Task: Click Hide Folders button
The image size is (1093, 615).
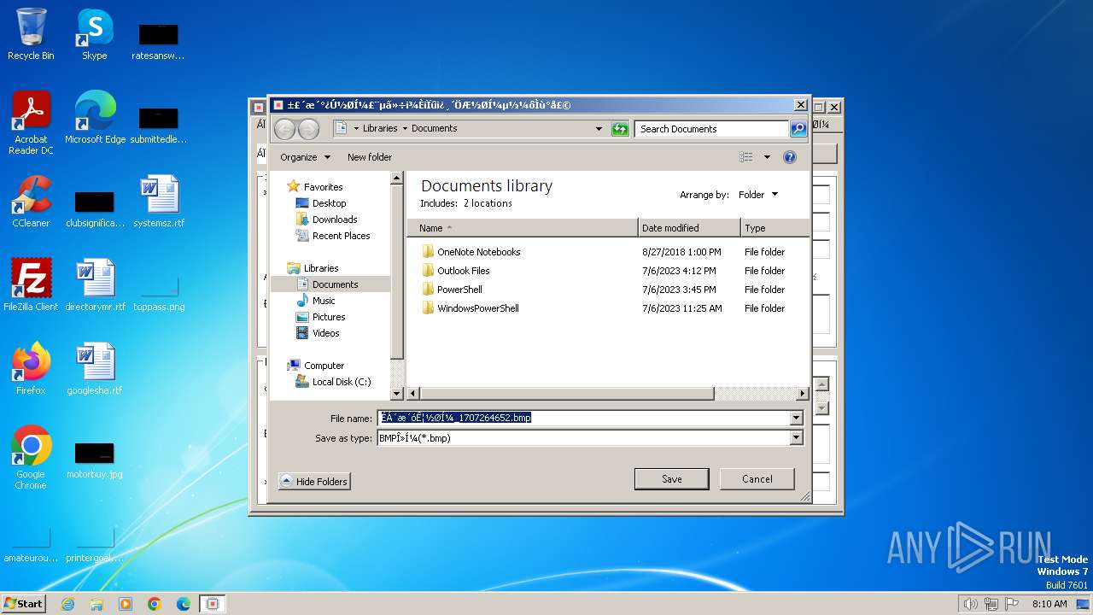Action: click(314, 482)
